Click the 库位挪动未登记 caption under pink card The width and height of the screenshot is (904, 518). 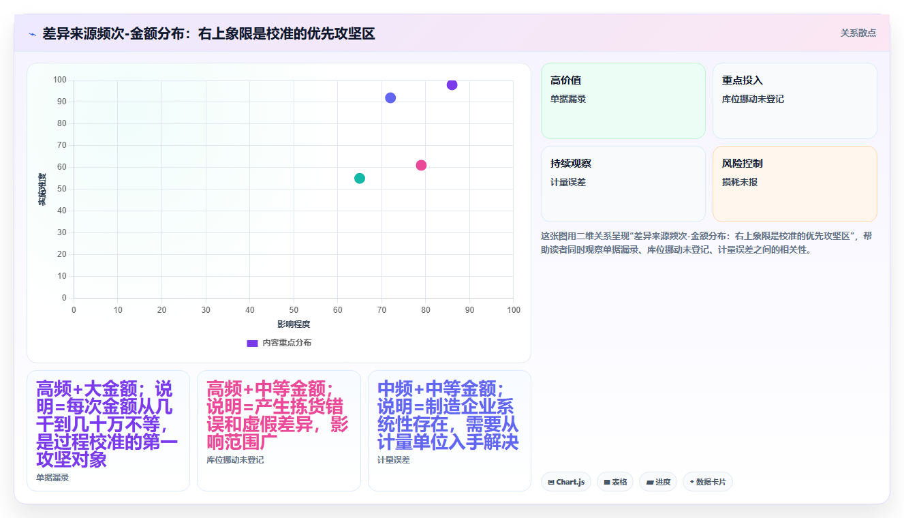click(235, 460)
